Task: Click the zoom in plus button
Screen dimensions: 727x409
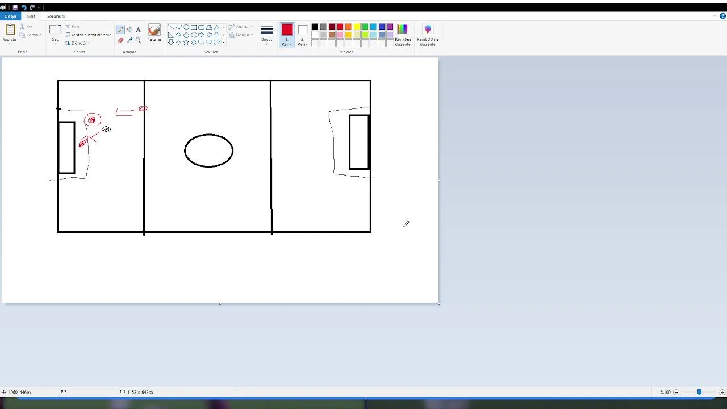Action: click(722, 392)
